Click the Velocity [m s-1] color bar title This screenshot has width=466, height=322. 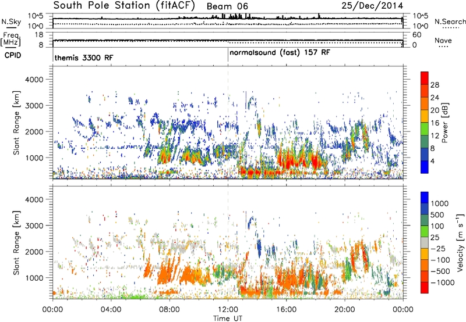tap(460, 242)
